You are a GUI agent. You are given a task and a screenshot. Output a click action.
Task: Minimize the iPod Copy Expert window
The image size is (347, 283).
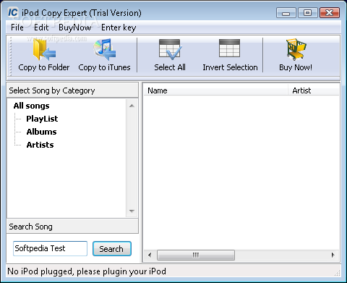tap(286, 13)
